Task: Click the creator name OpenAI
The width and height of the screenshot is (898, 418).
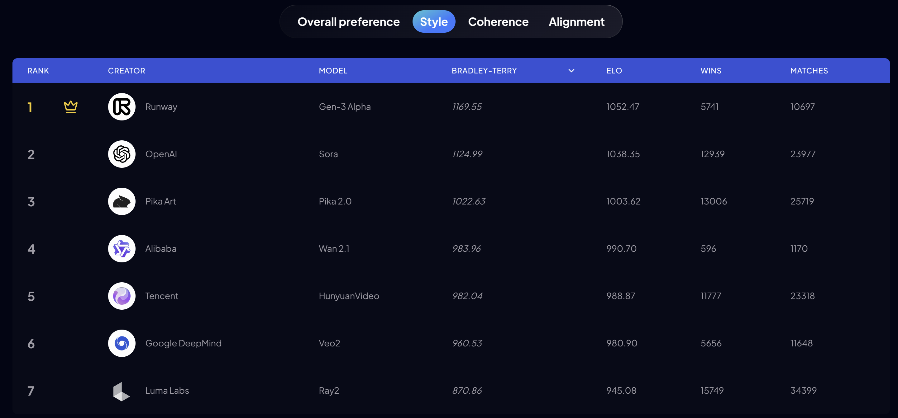Action: pos(161,154)
